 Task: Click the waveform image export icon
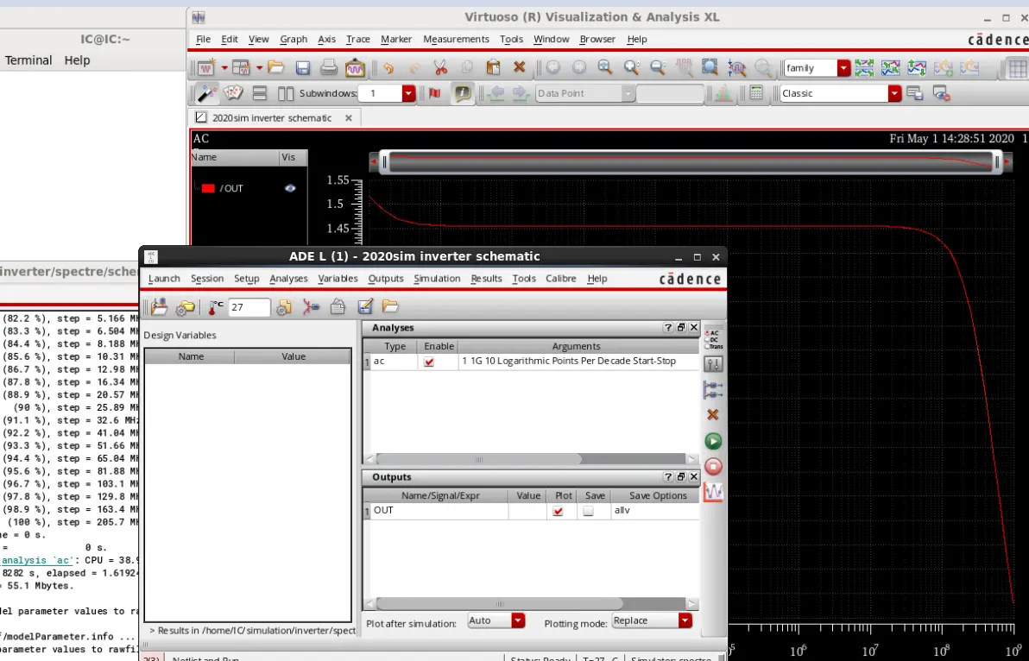point(355,67)
